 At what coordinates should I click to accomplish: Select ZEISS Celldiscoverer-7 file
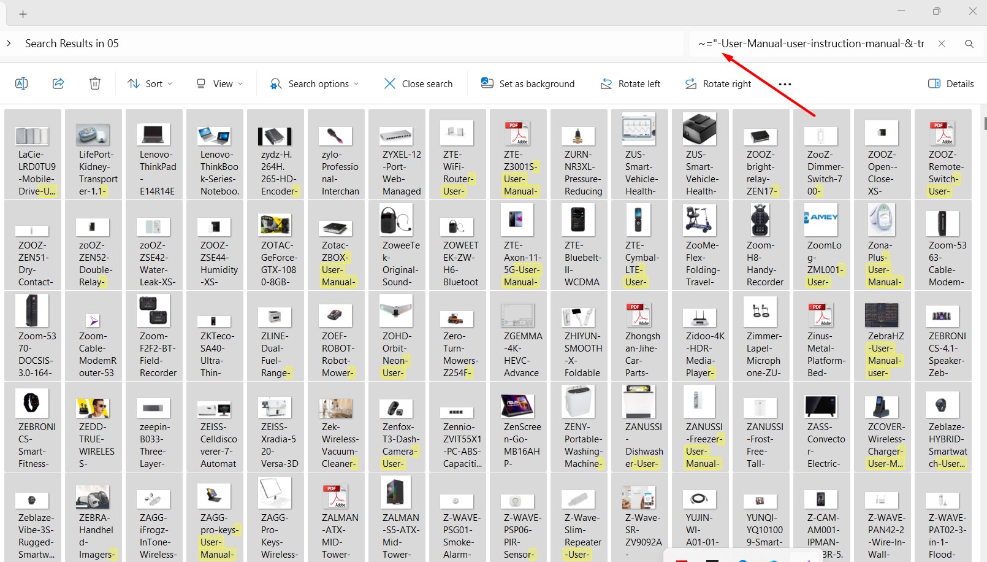coord(215,427)
